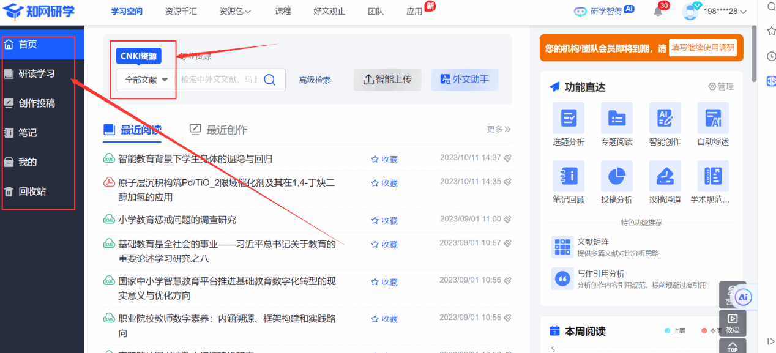Toggle 收藏 star for 智能教育背景下学生身体的退隐与回归
The image size is (776, 353).
click(x=384, y=159)
